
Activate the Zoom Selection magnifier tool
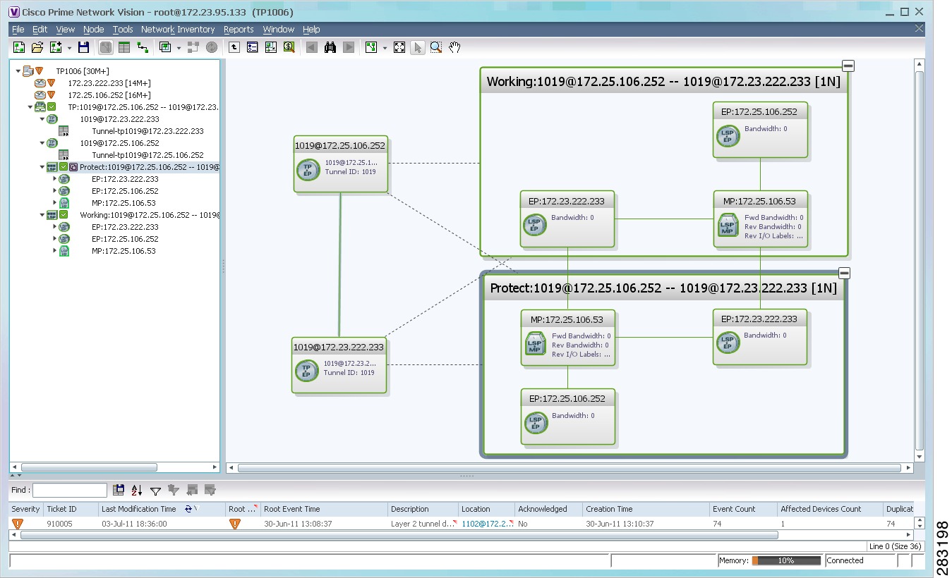pyautogui.click(x=436, y=47)
